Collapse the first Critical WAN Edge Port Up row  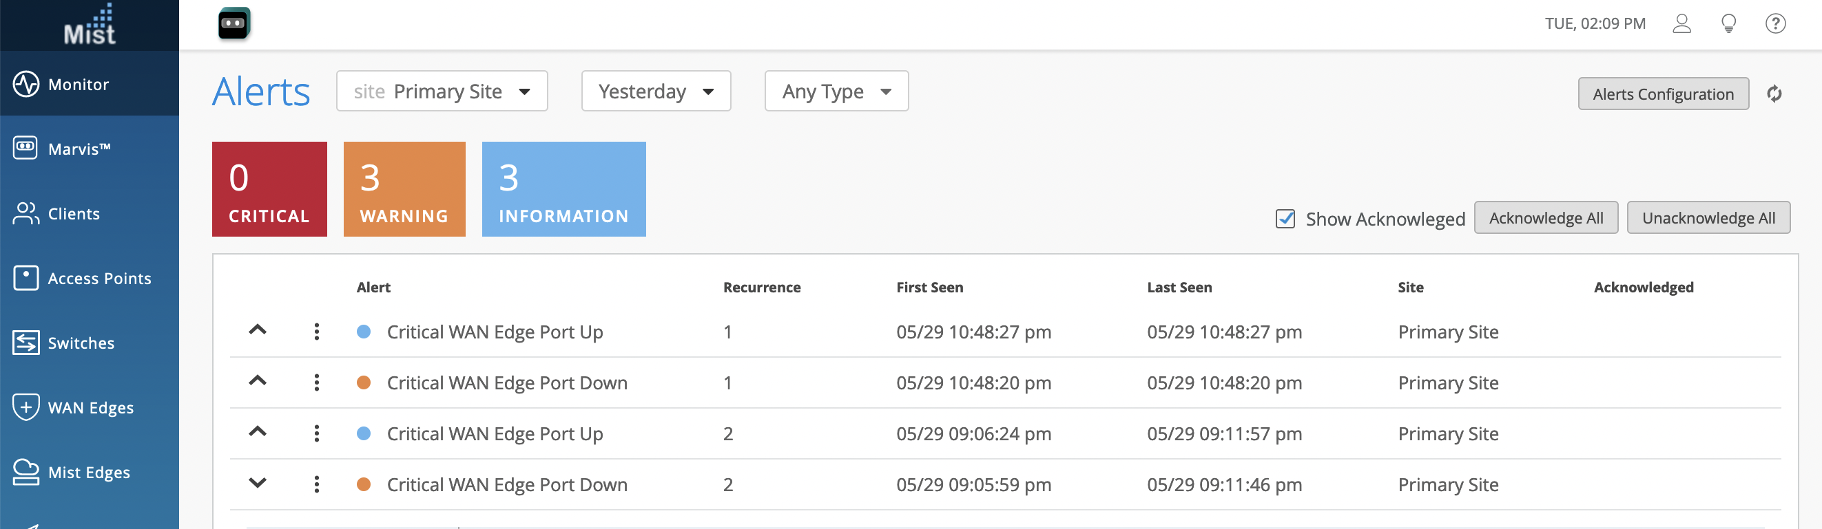258,330
